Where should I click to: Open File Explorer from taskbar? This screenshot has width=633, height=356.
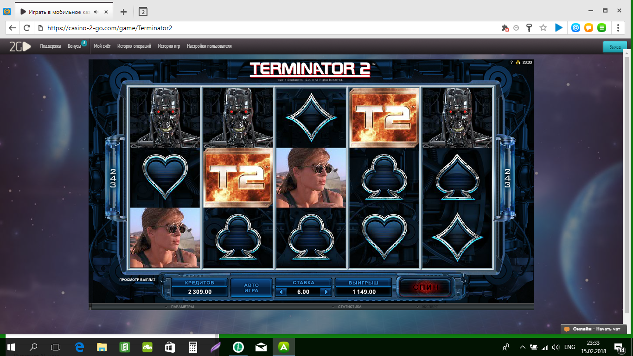point(102,347)
